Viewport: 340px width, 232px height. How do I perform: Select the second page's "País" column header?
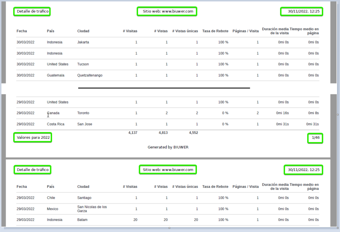coord(51,187)
